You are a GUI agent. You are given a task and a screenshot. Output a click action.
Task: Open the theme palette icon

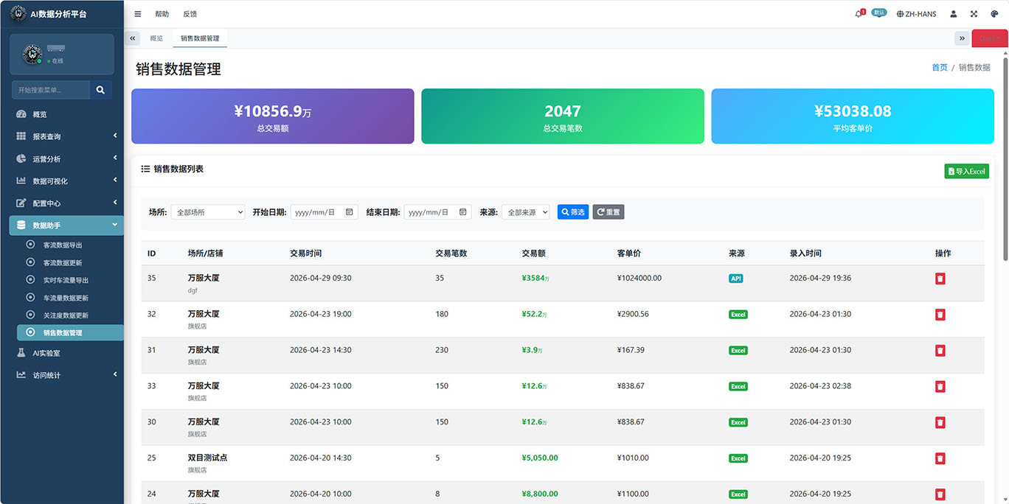994,14
